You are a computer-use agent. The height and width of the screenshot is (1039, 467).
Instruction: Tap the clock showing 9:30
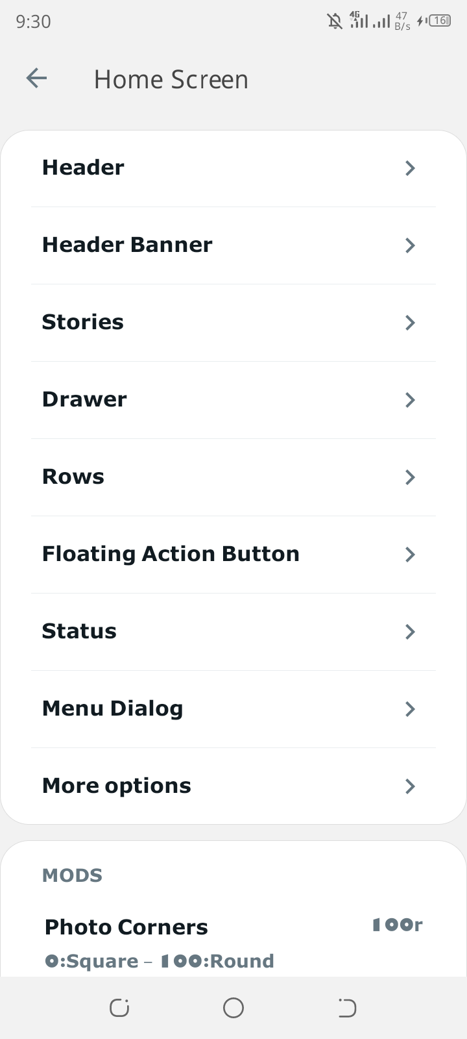point(33,21)
